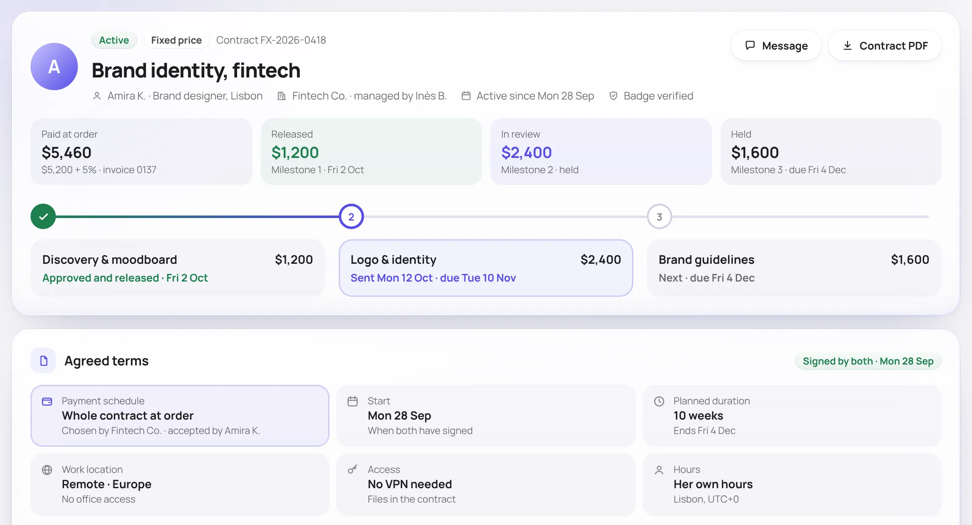Click the card icon in Payment schedule

tap(47, 401)
